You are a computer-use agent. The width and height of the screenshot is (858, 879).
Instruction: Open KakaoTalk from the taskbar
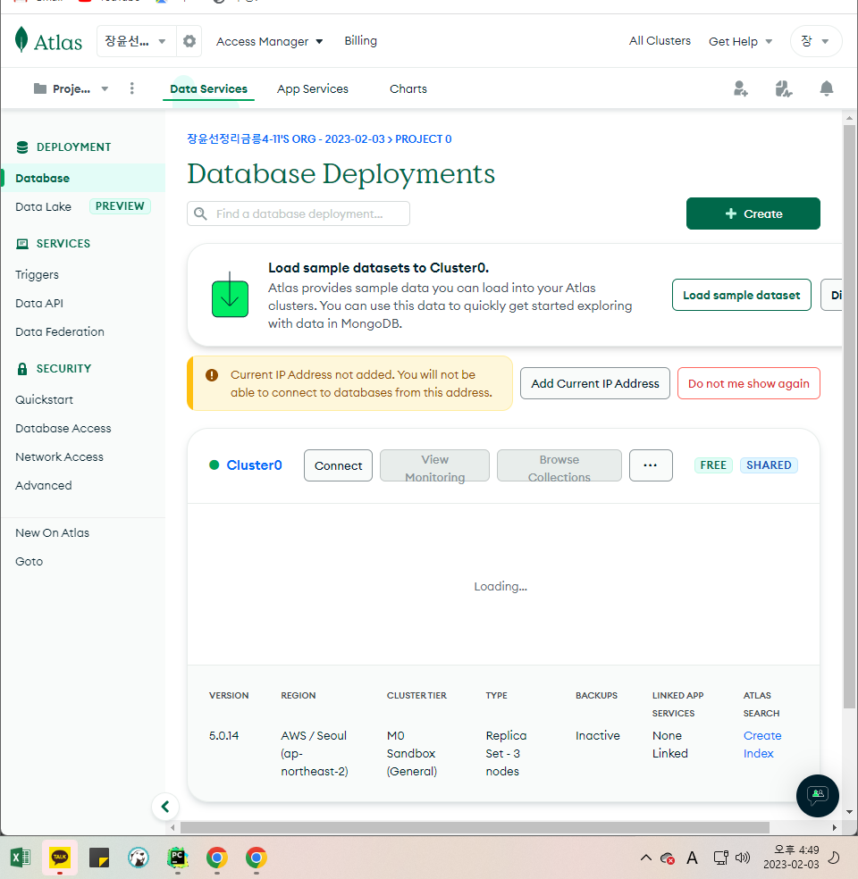pyautogui.click(x=60, y=858)
